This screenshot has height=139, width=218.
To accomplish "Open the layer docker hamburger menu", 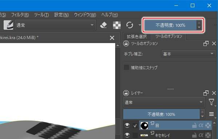I will pyautogui.click(x=211, y=114).
